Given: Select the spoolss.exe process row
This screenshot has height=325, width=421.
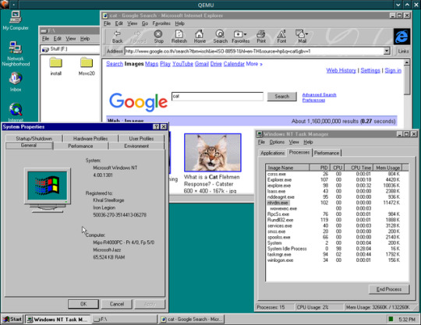Looking at the screenshot, I should point(334,237).
